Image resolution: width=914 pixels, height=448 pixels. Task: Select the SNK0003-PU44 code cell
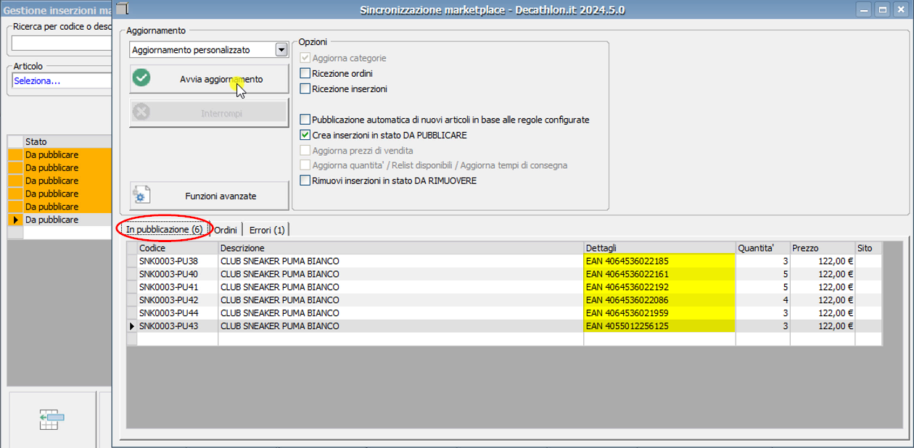pyautogui.click(x=178, y=313)
